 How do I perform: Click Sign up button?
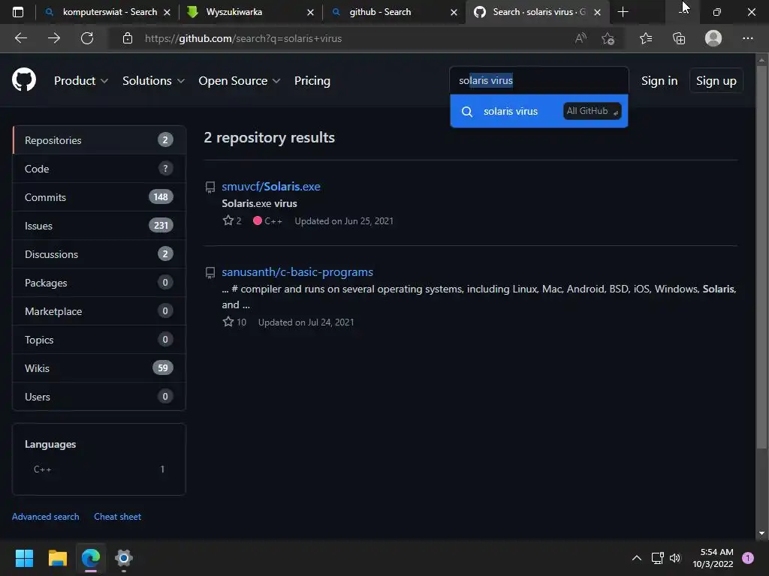click(x=716, y=81)
